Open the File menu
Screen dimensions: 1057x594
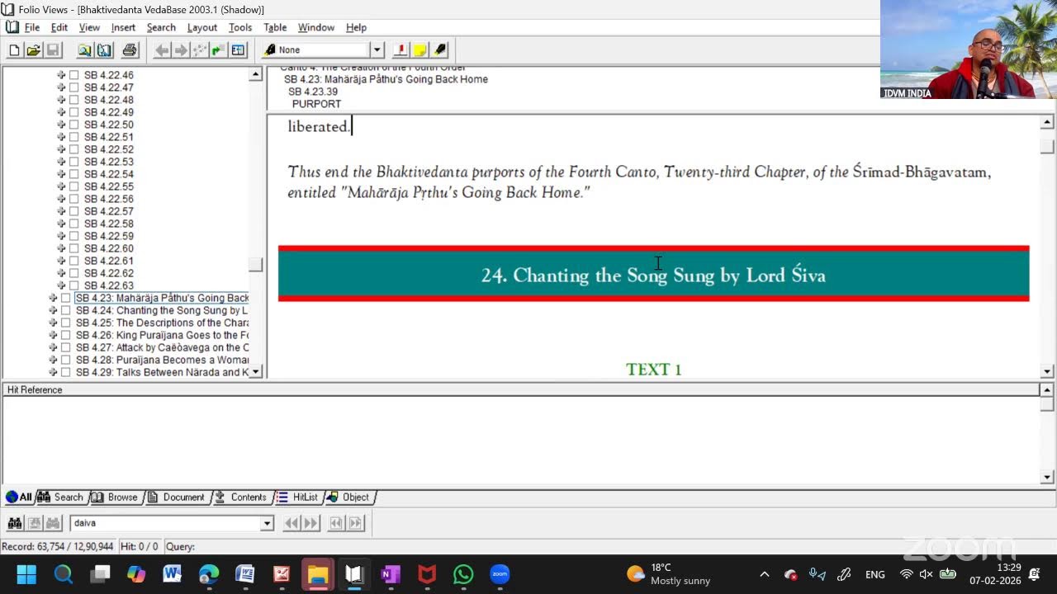(32, 27)
